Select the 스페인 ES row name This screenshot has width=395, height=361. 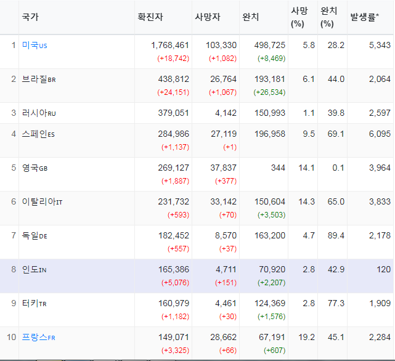coord(38,134)
